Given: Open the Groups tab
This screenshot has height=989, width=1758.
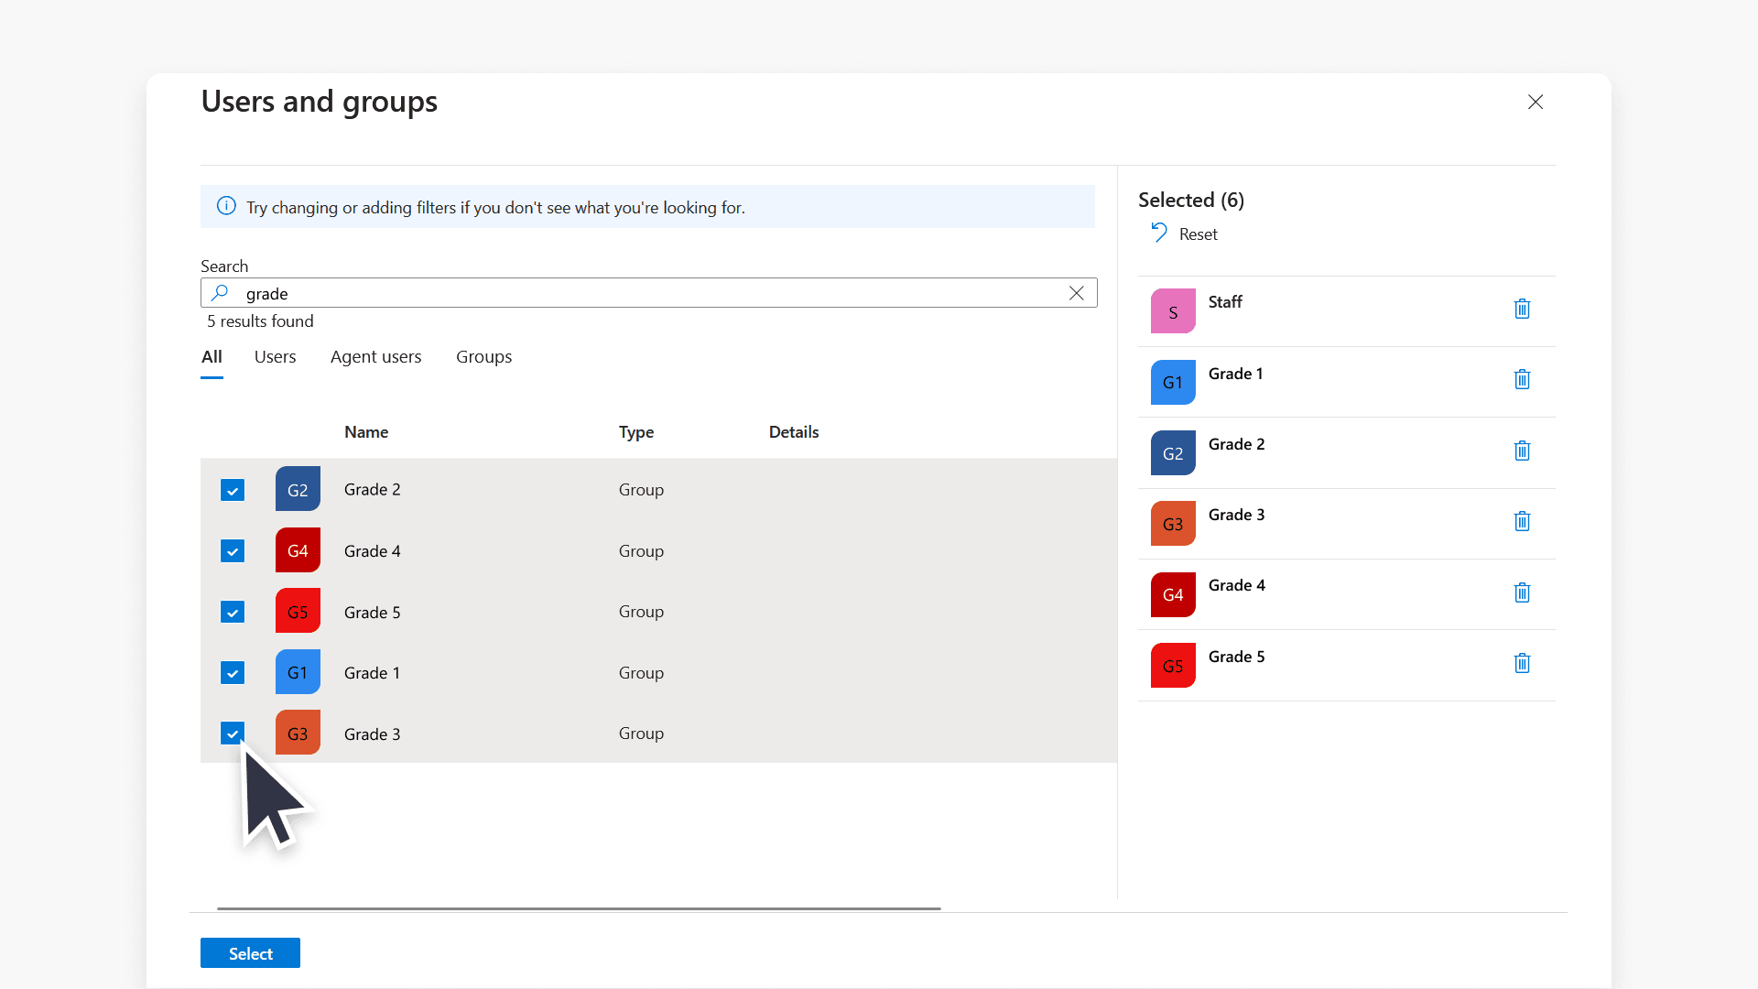Looking at the screenshot, I should coord(483,356).
